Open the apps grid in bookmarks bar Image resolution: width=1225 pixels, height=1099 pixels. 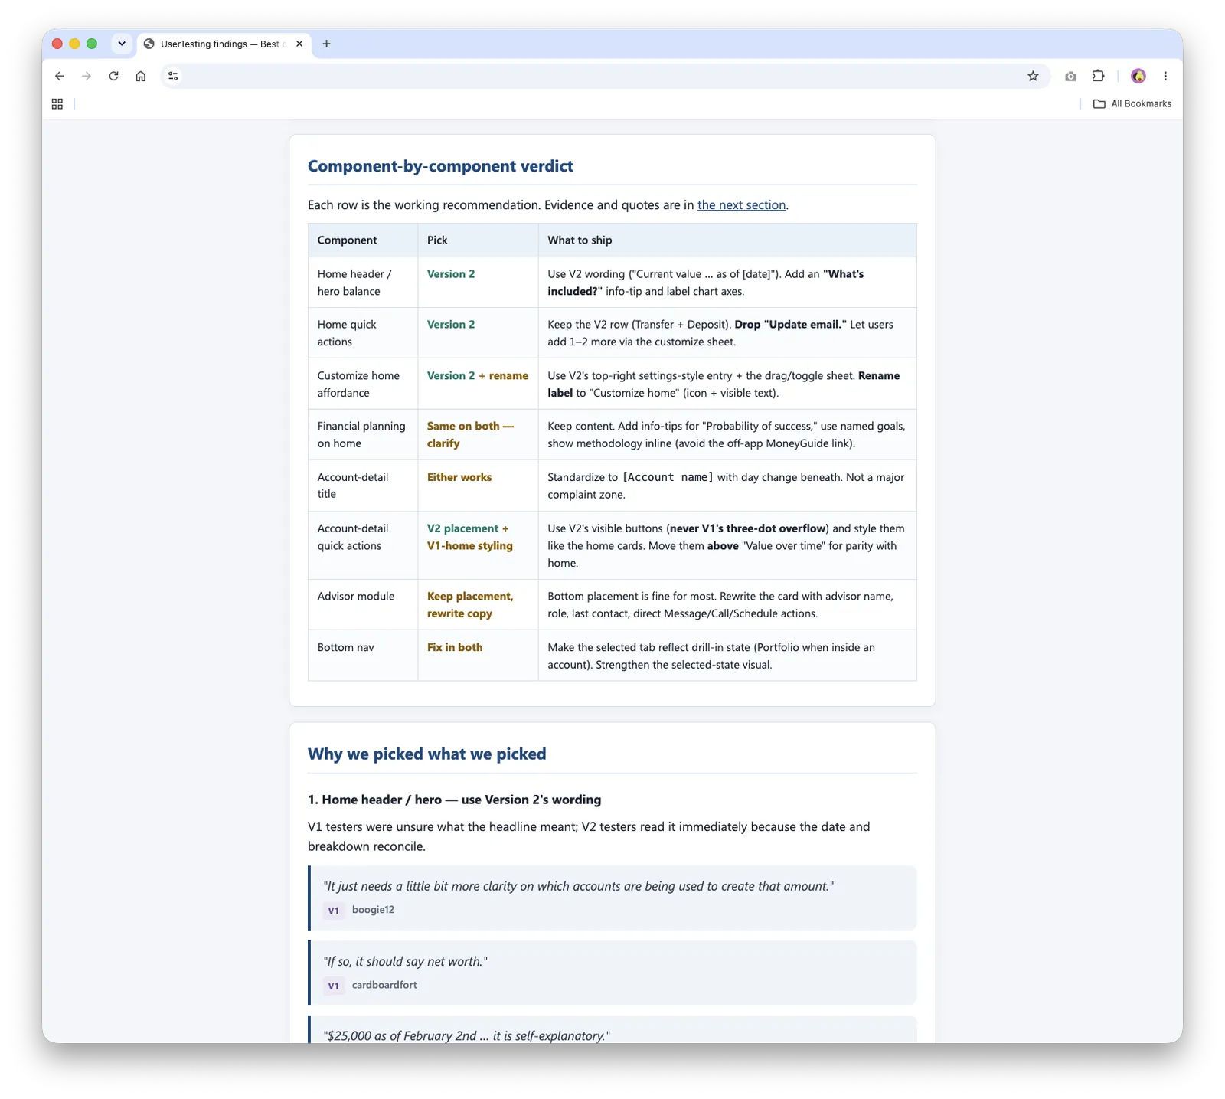coord(57,103)
